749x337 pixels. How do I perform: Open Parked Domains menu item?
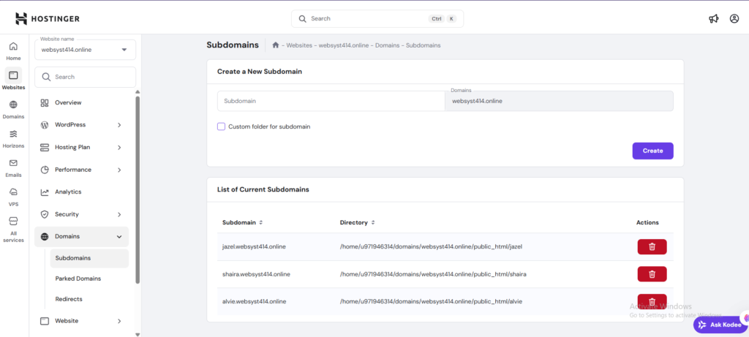point(78,279)
